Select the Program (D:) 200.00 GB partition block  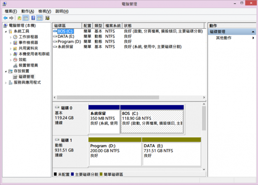point(115,152)
